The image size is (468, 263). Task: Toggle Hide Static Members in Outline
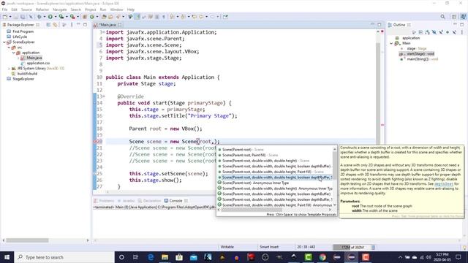(441, 32)
